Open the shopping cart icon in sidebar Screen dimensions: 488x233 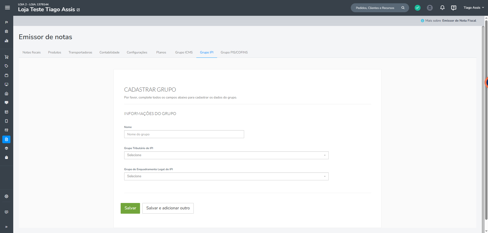coord(7,57)
